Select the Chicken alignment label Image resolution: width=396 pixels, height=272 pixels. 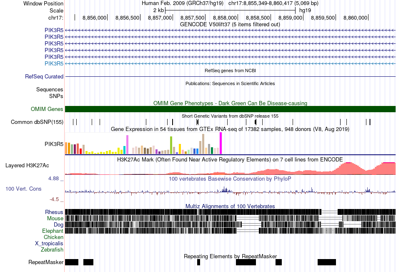click(53, 237)
